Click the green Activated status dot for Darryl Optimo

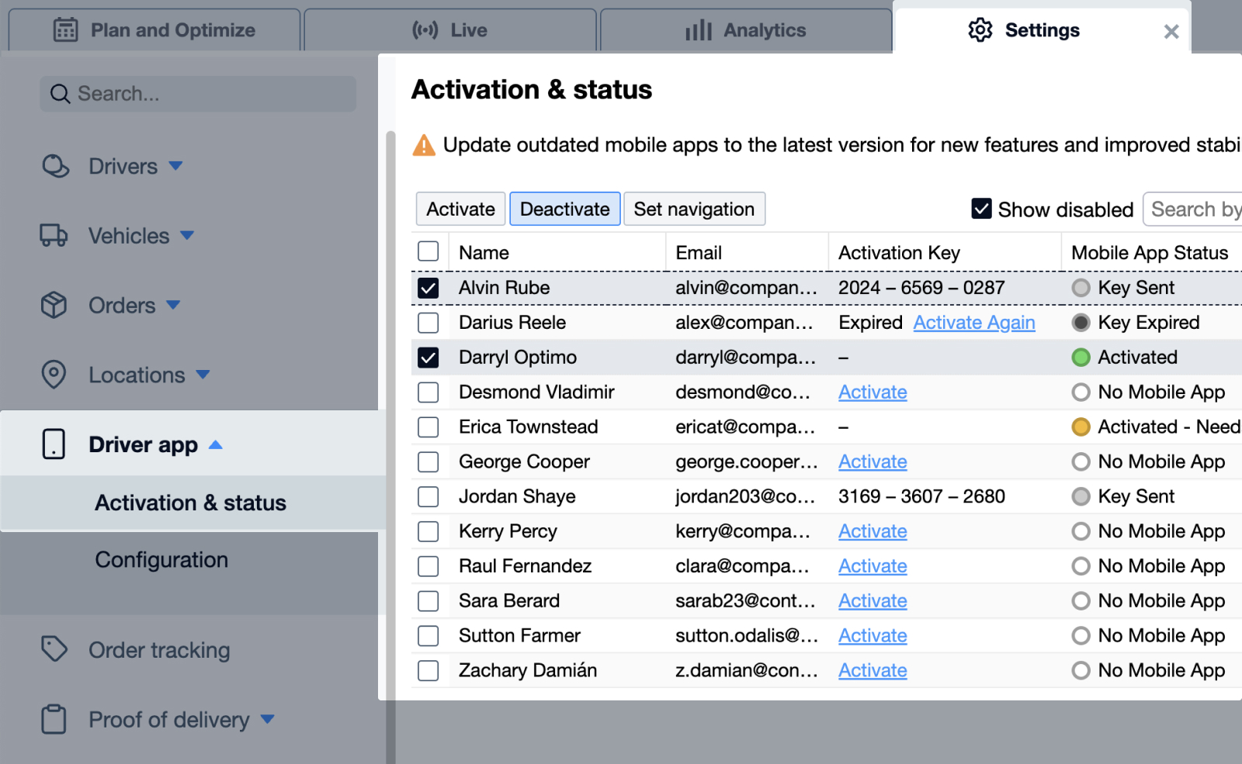(x=1081, y=358)
